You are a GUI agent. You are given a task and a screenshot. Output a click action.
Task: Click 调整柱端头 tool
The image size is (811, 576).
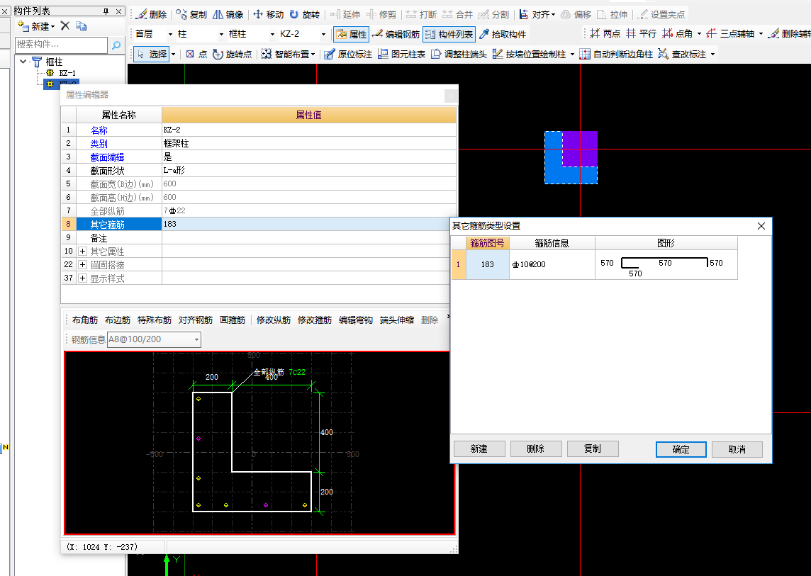click(459, 54)
